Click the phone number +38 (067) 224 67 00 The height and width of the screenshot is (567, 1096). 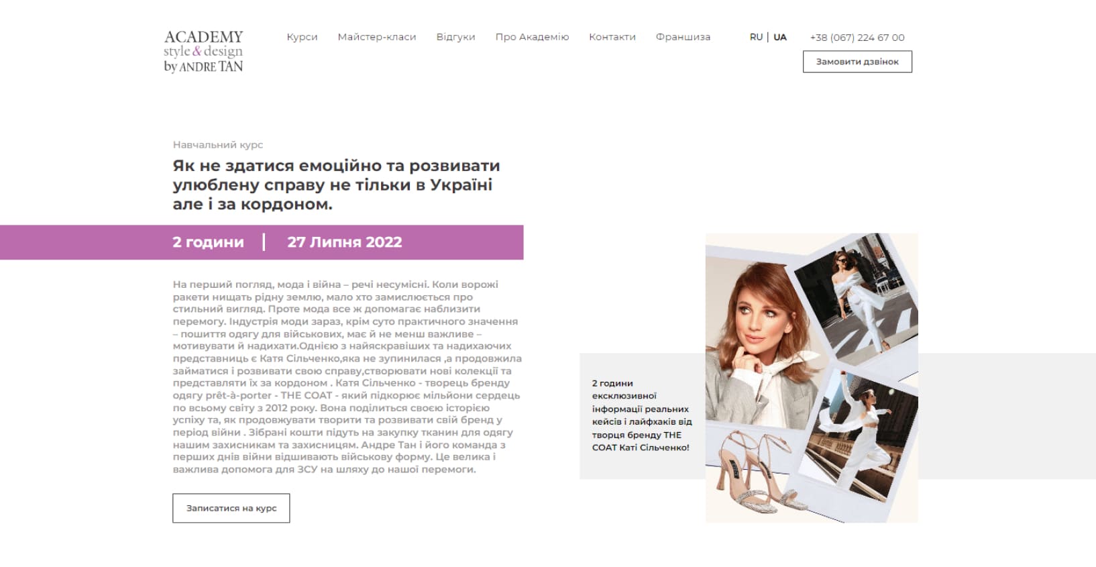[857, 38]
